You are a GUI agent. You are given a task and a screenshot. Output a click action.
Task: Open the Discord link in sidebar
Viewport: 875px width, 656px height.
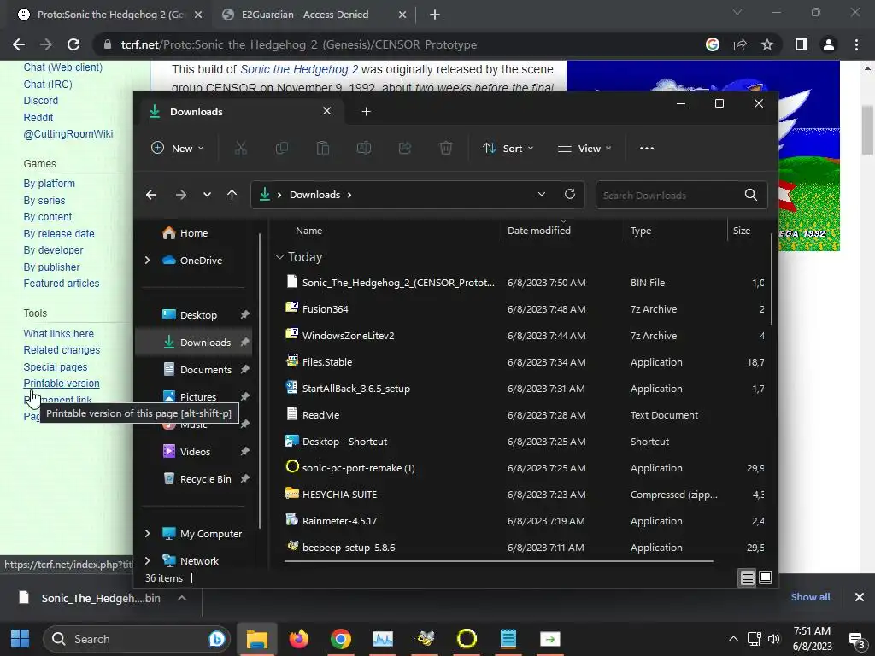pyautogui.click(x=41, y=101)
